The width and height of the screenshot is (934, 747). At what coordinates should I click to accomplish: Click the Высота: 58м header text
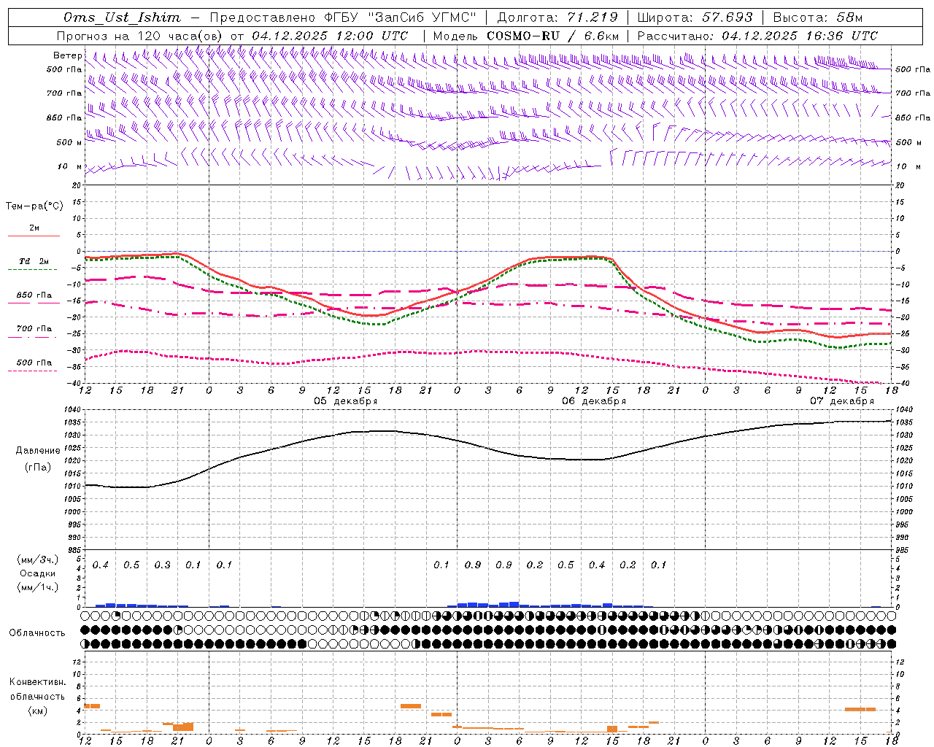pyautogui.click(x=818, y=18)
